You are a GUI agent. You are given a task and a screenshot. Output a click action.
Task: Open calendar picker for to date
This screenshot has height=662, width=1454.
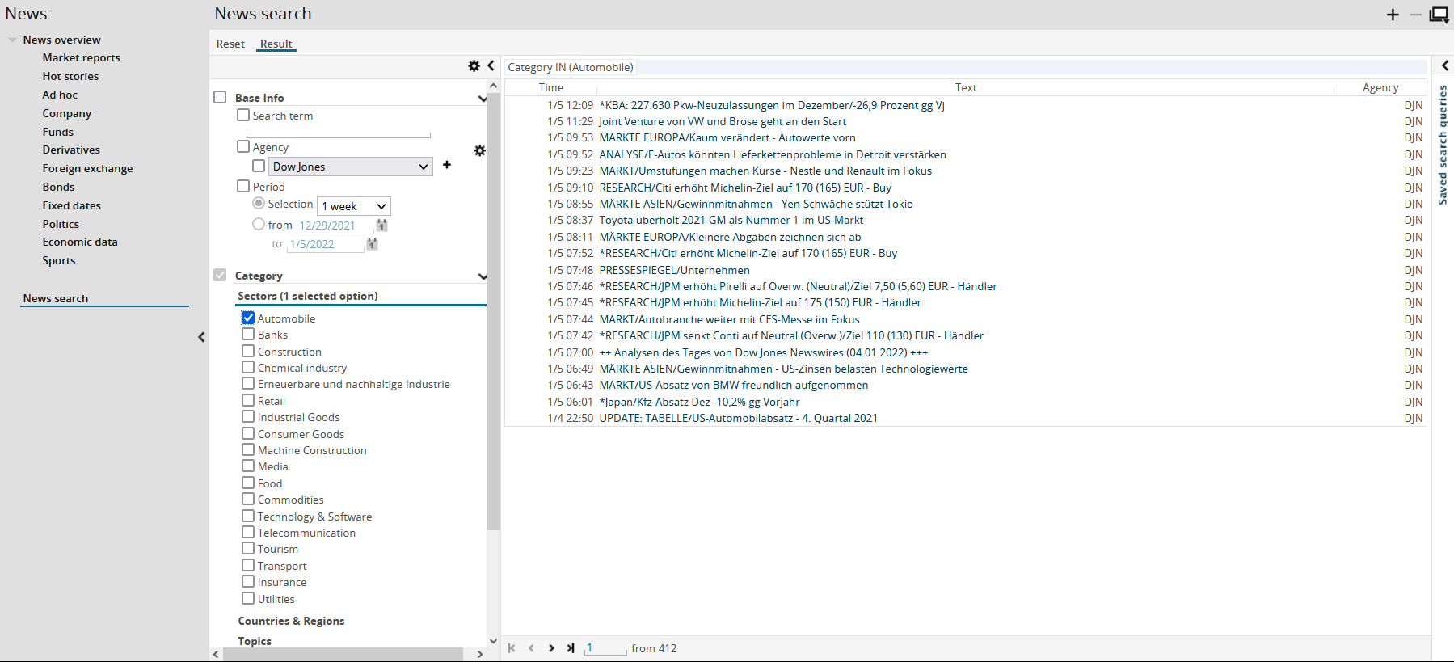373,244
